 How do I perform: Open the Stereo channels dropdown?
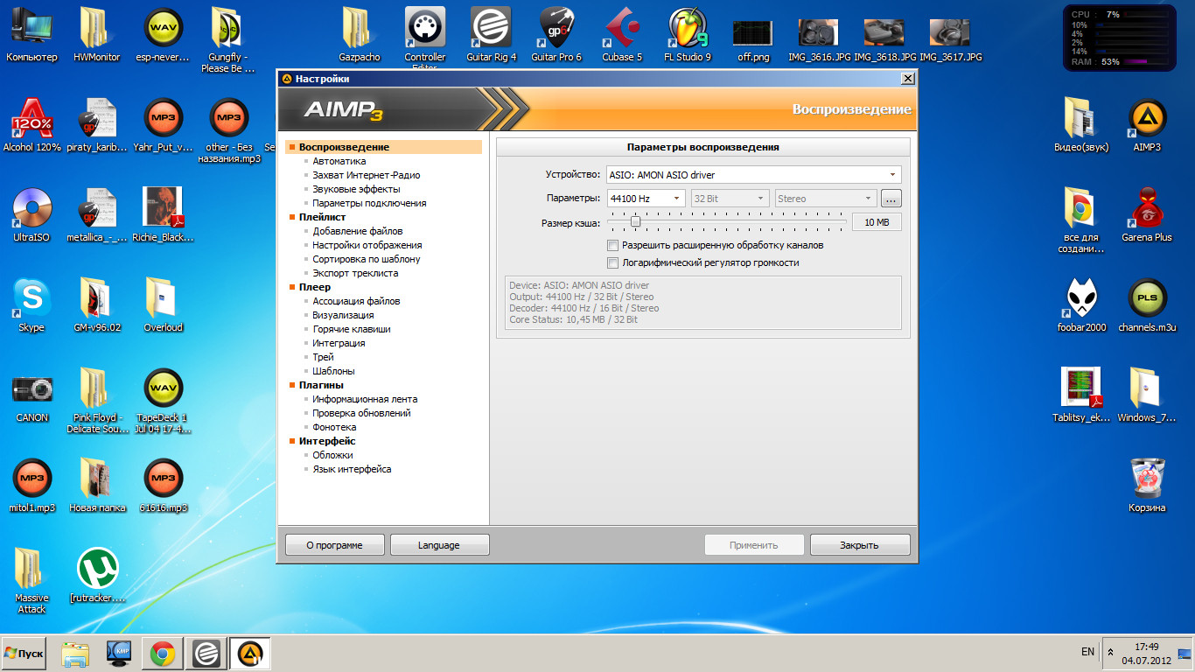coord(826,199)
